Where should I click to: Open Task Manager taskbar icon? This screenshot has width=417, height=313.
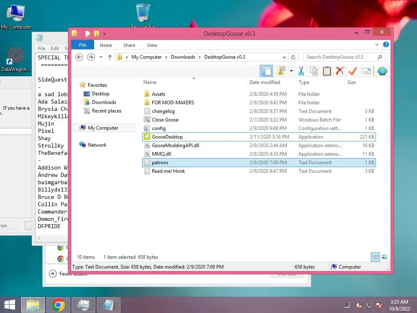83,305
